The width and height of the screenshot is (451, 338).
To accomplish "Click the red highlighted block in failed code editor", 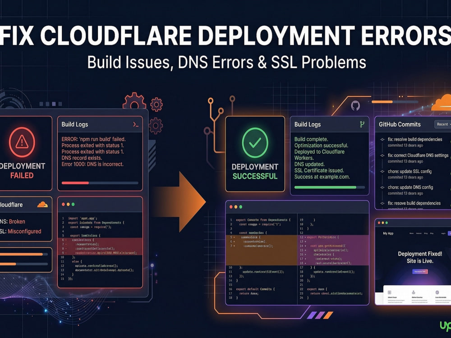I will tap(100, 247).
